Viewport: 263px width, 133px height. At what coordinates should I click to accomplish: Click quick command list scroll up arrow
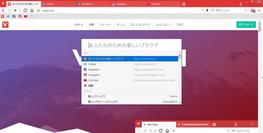(x=180, y=53)
